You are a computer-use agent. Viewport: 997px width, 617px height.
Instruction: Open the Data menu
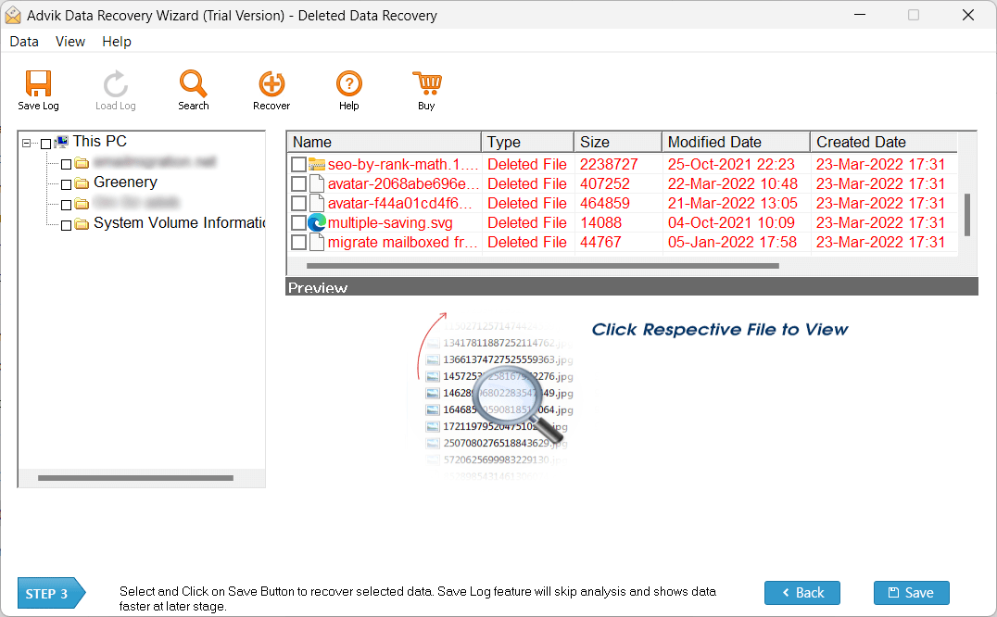click(x=24, y=42)
